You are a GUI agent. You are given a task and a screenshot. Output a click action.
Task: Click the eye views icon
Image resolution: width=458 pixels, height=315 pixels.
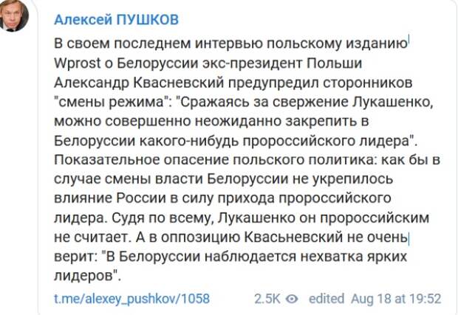(x=292, y=299)
